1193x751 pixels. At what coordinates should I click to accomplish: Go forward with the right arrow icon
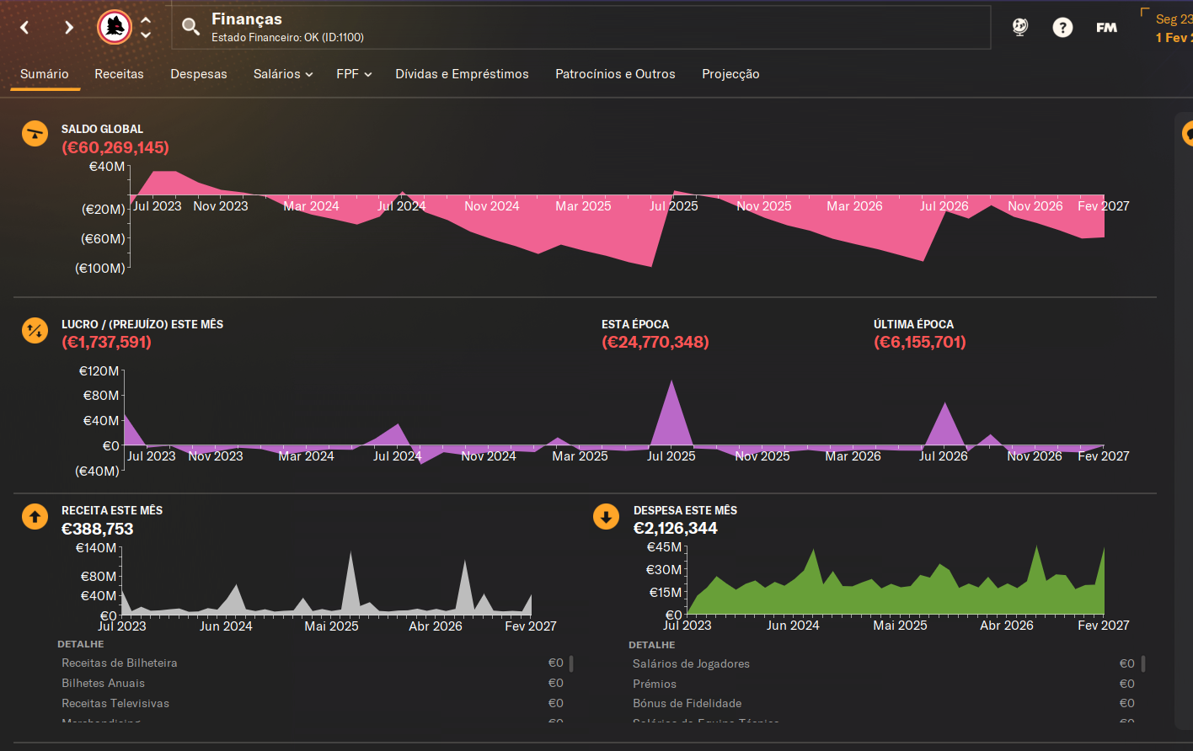tap(69, 28)
